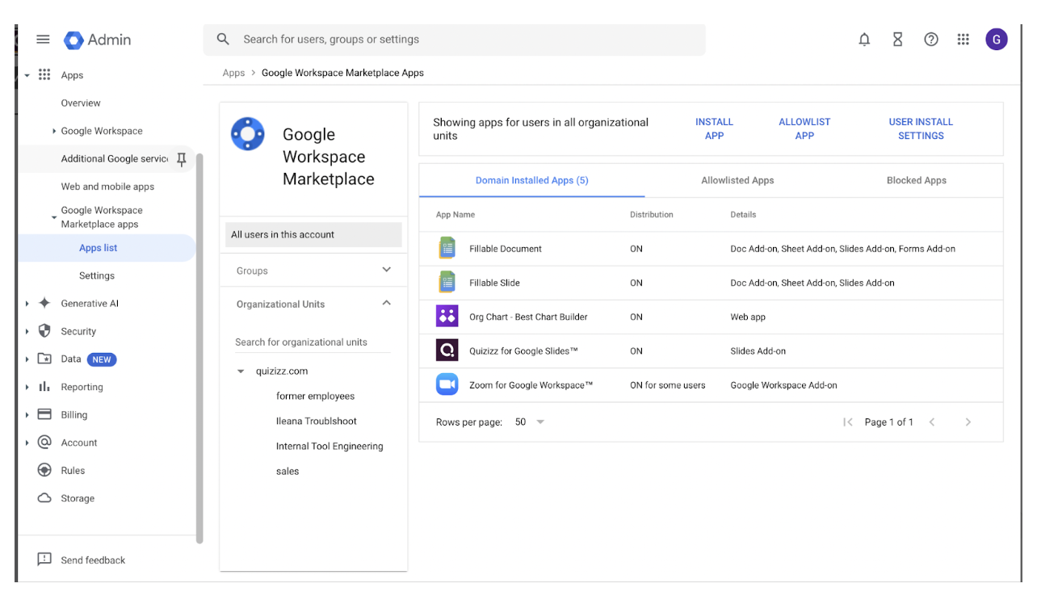Click the search magnifier icon
1037x596 pixels.
[224, 39]
